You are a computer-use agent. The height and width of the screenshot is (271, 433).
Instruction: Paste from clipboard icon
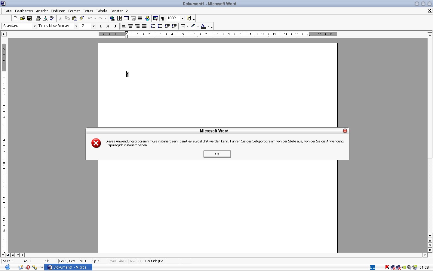click(75, 18)
